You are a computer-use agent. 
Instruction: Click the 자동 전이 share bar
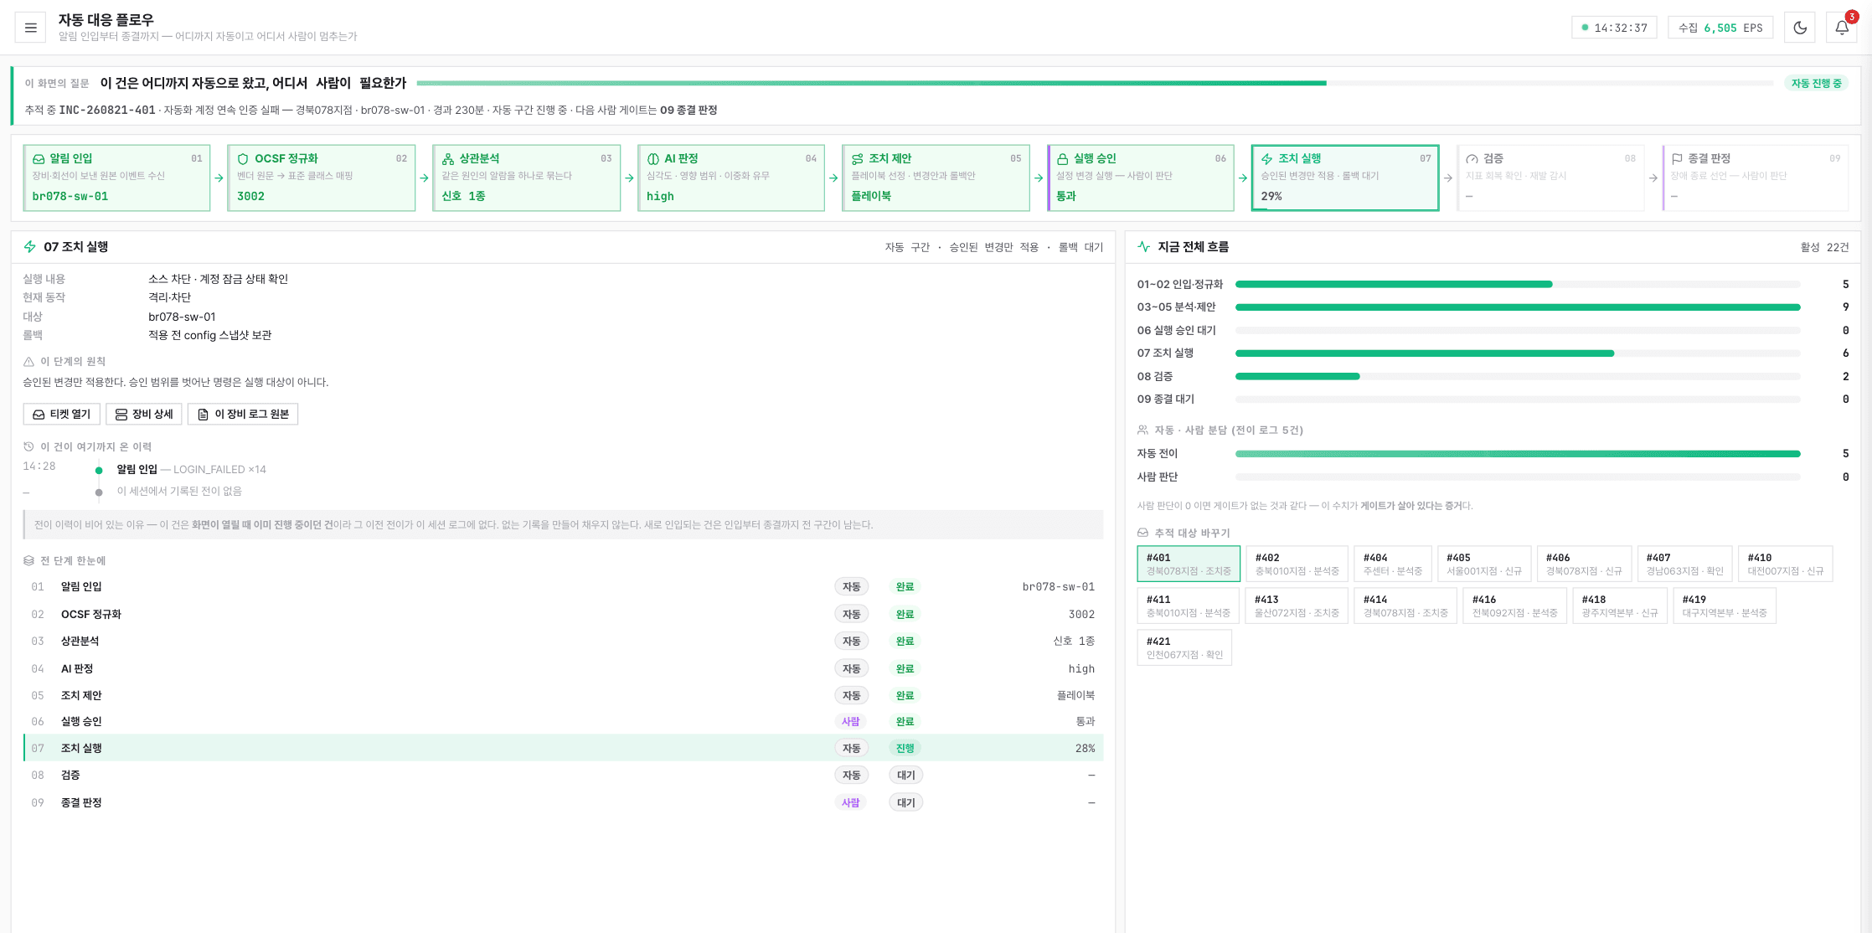(1518, 454)
